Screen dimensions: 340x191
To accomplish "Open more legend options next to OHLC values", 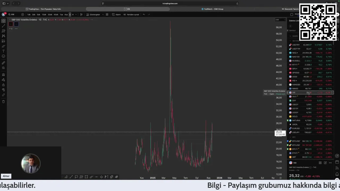I will [91, 20].
